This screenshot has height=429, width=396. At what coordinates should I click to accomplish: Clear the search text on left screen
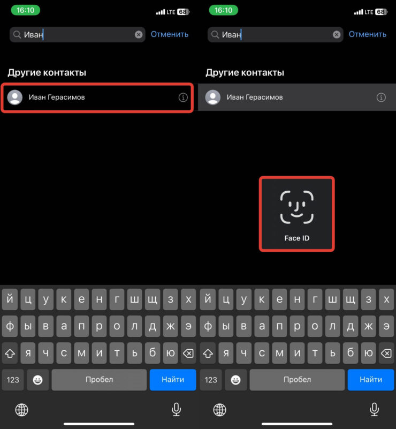click(x=139, y=34)
